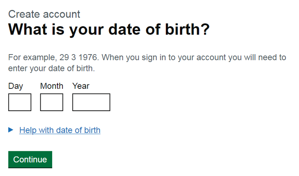
Task: Click the blue disclosure arrow icon
Action: (x=11, y=130)
